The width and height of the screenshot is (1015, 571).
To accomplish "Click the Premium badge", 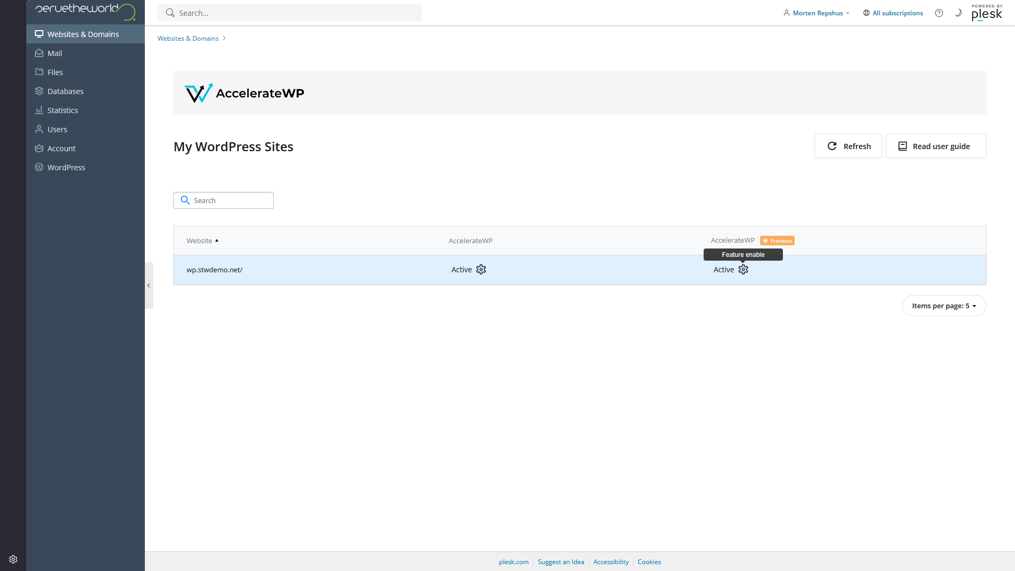I will pyautogui.click(x=777, y=241).
